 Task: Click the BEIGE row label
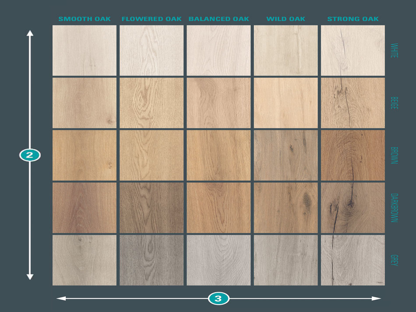(x=394, y=103)
